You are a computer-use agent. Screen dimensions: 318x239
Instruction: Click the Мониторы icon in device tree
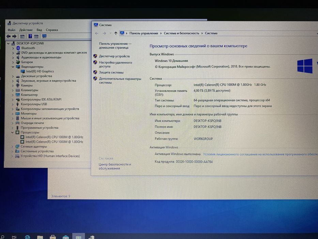[x=18, y=114]
